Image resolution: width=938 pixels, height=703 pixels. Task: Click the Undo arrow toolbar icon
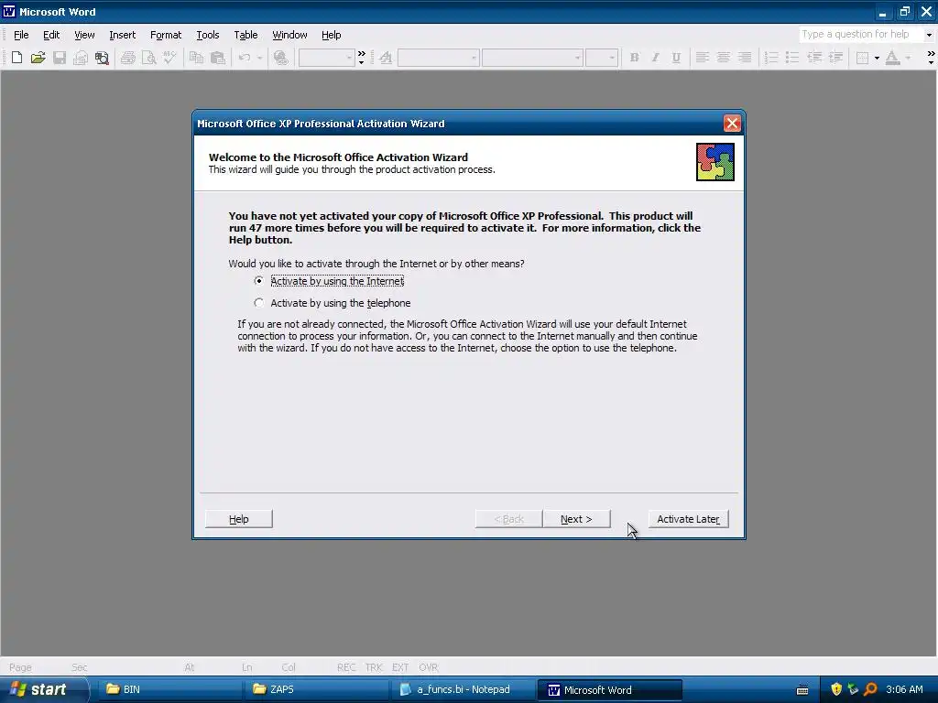[244, 58]
